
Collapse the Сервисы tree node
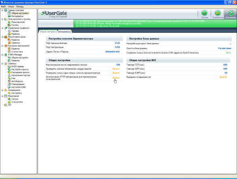[x=2, y=64]
